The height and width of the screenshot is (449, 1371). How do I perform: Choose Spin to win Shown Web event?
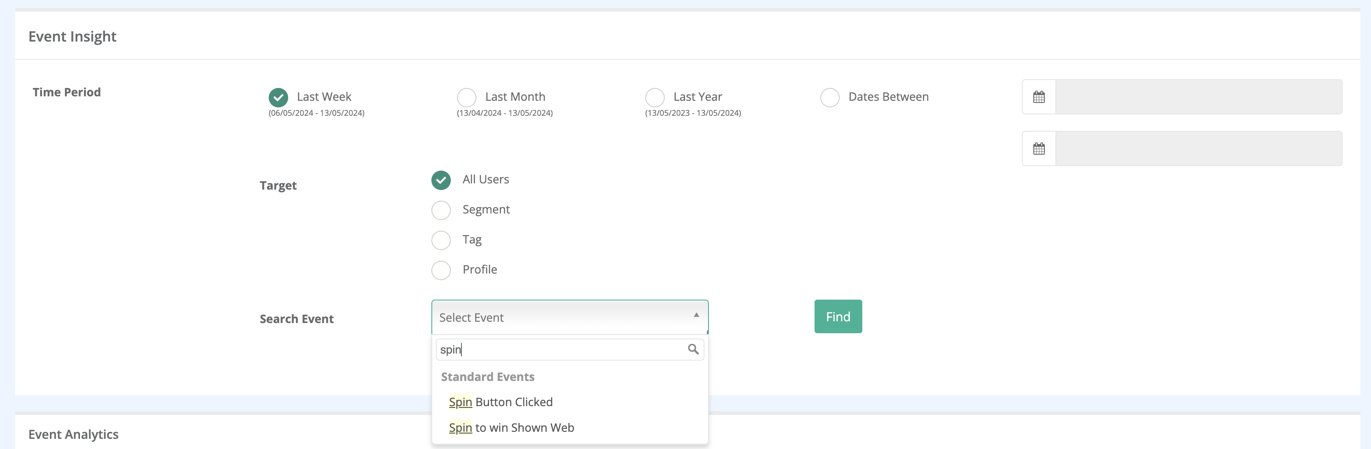tap(569, 428)
